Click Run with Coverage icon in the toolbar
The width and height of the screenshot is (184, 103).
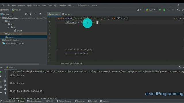[x=168, y=10]
